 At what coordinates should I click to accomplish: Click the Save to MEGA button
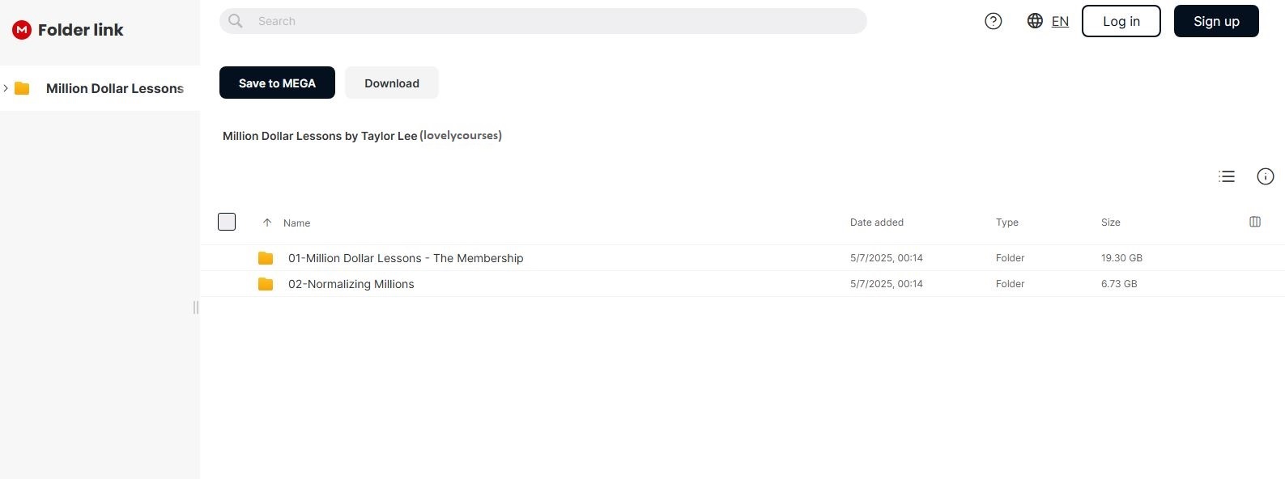point(277,83)
